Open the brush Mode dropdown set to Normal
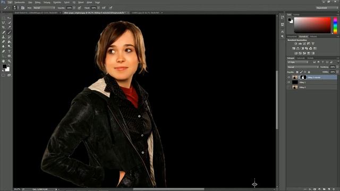 point(44,8)
